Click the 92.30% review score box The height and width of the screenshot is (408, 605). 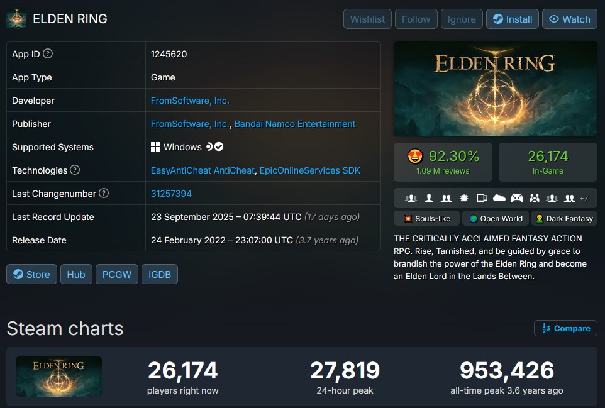(x=443, y=162)
